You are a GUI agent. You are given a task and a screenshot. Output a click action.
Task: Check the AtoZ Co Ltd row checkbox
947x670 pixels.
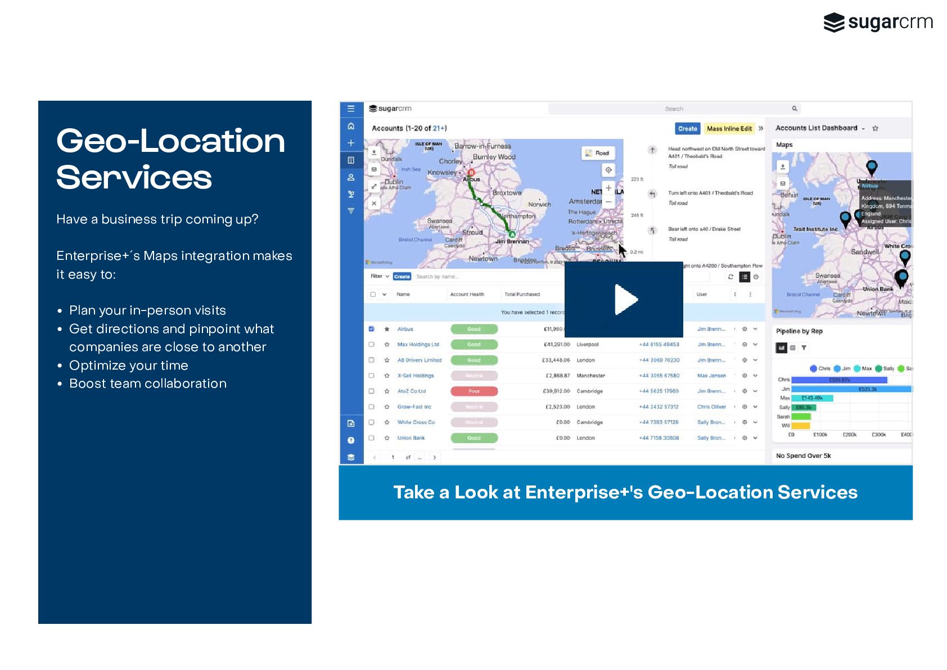tap(371, 391)
